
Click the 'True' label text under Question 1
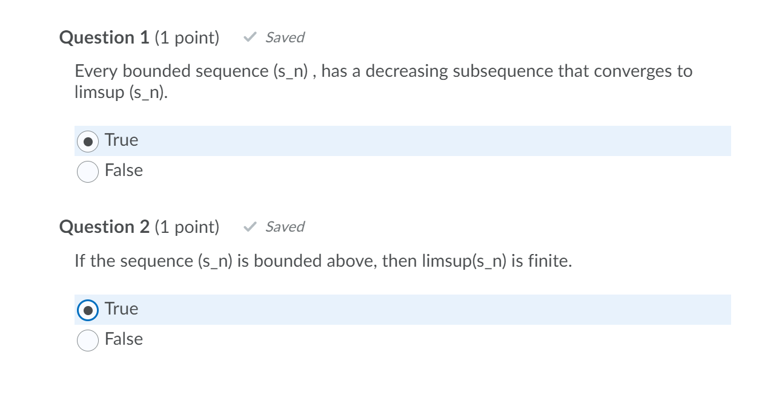coord(121,140)
